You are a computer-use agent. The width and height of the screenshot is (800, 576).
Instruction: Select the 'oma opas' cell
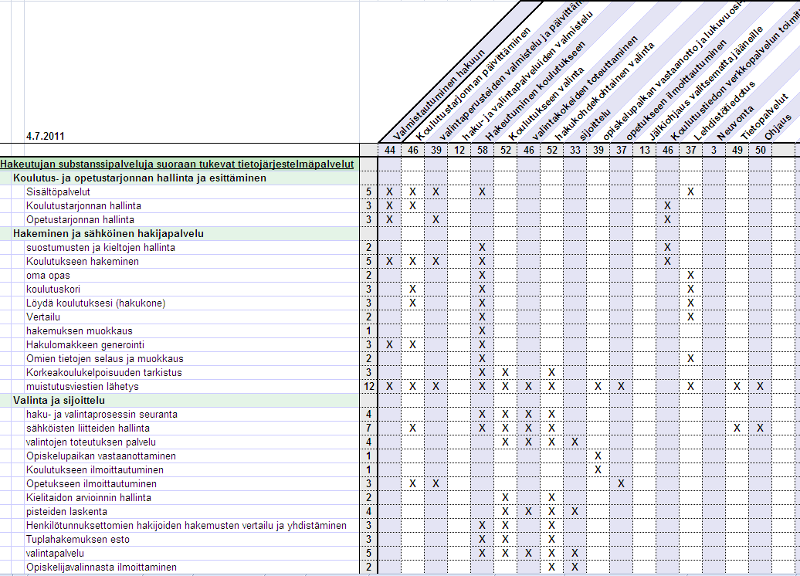pyautogui.click(x=48, y=275)
